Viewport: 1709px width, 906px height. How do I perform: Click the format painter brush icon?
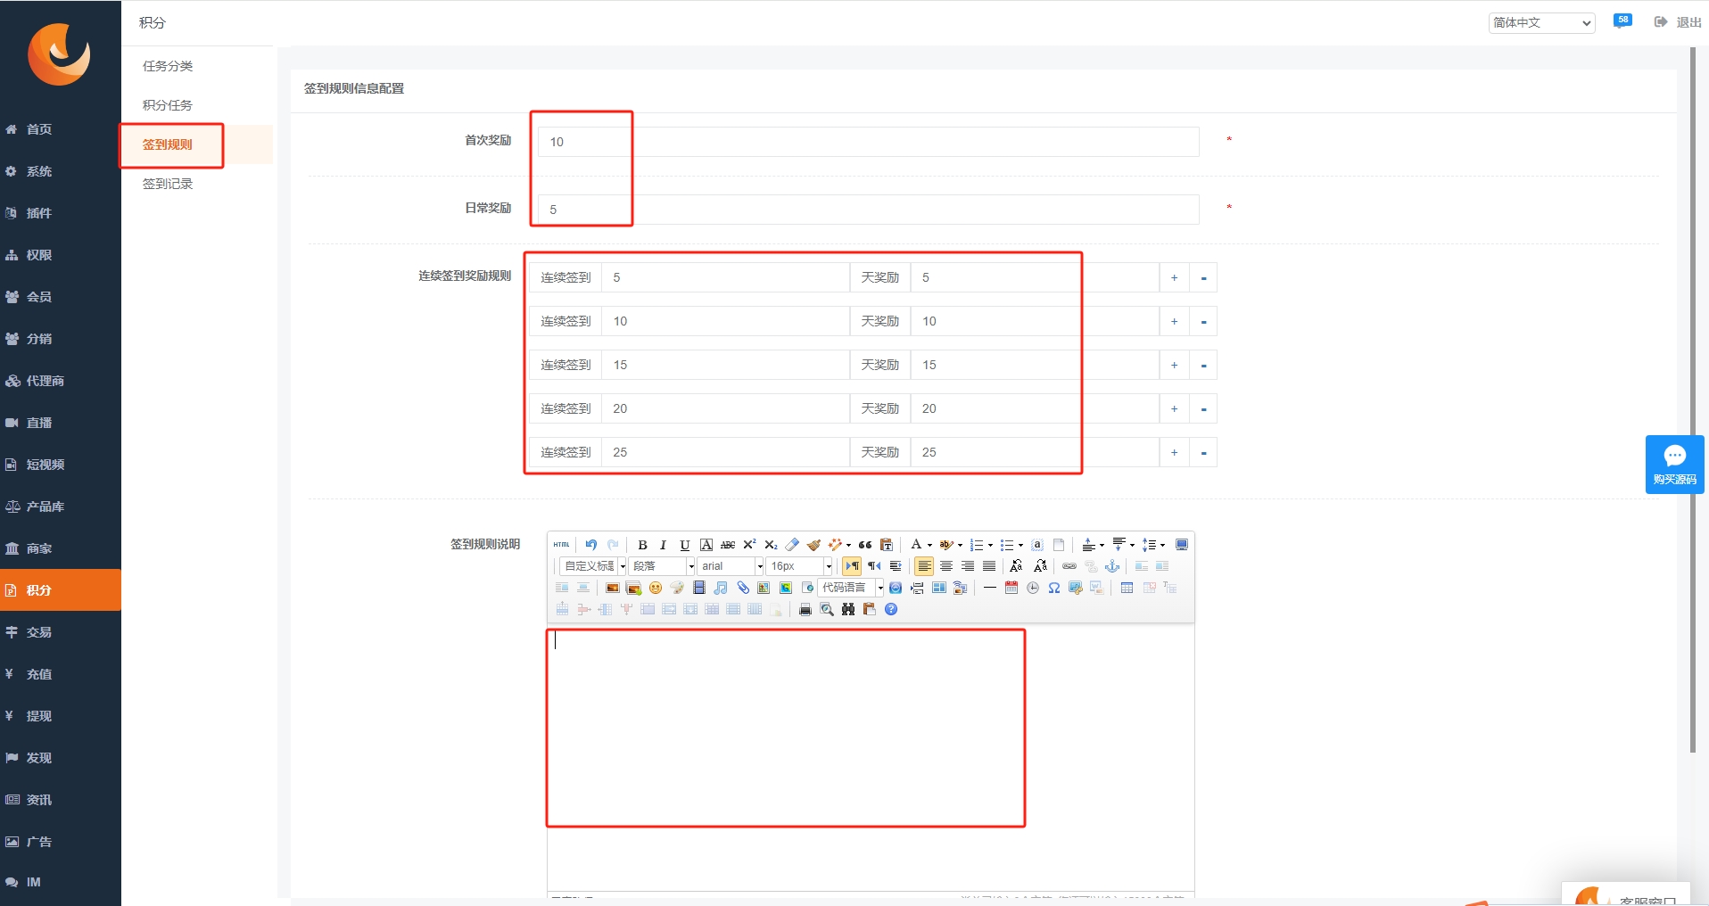click(813, 545)
